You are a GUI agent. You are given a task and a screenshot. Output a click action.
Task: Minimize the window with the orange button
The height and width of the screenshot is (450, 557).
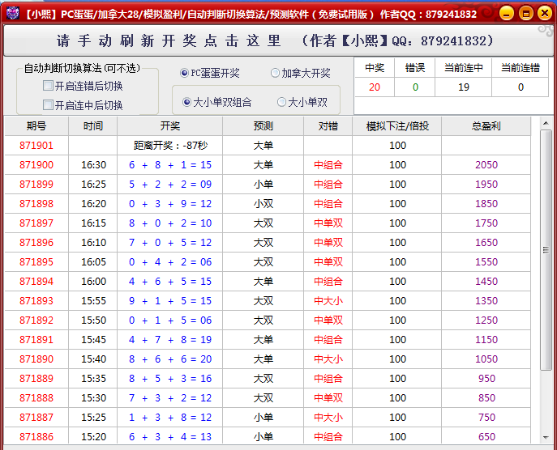(x=506, y=13)
